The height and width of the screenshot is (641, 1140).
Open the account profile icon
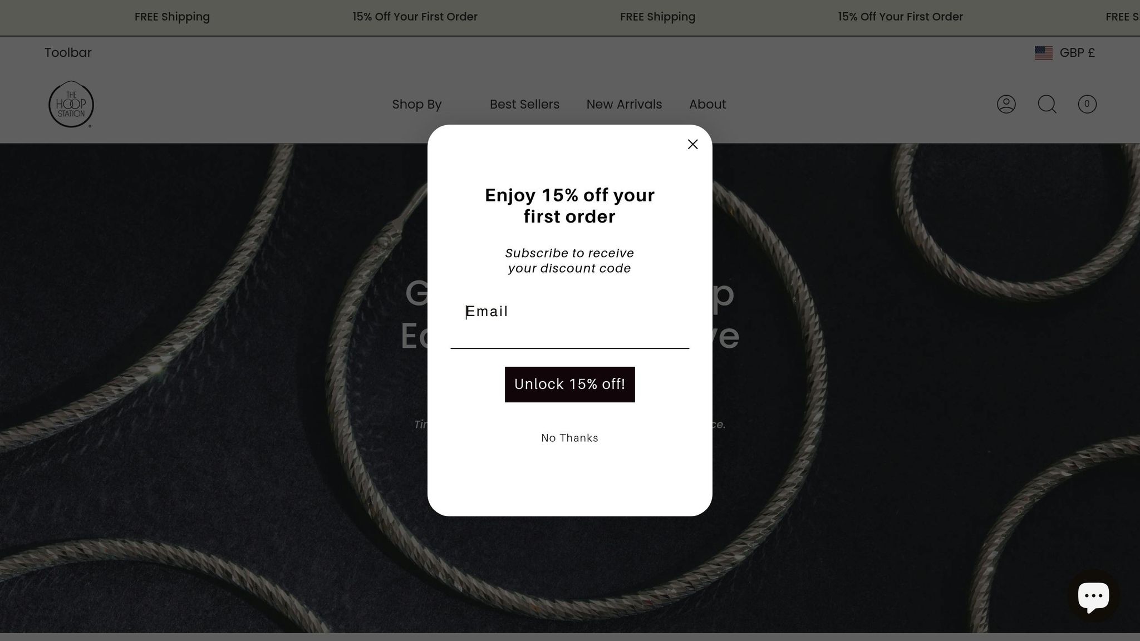click(x=1006, y=104)
